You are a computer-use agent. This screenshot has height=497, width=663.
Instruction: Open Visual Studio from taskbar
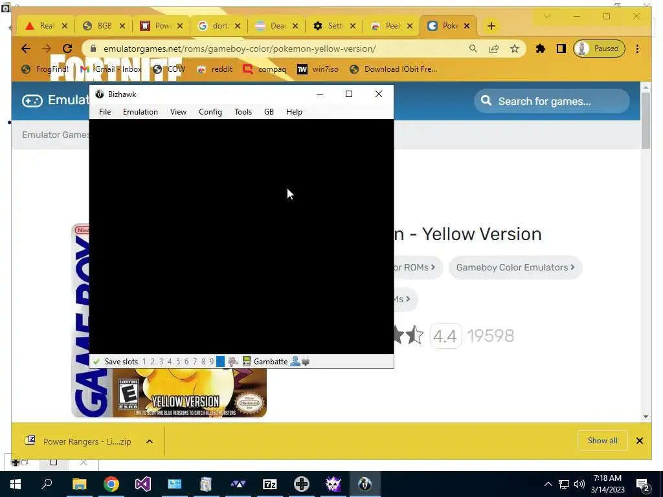(x=143, y=484)
